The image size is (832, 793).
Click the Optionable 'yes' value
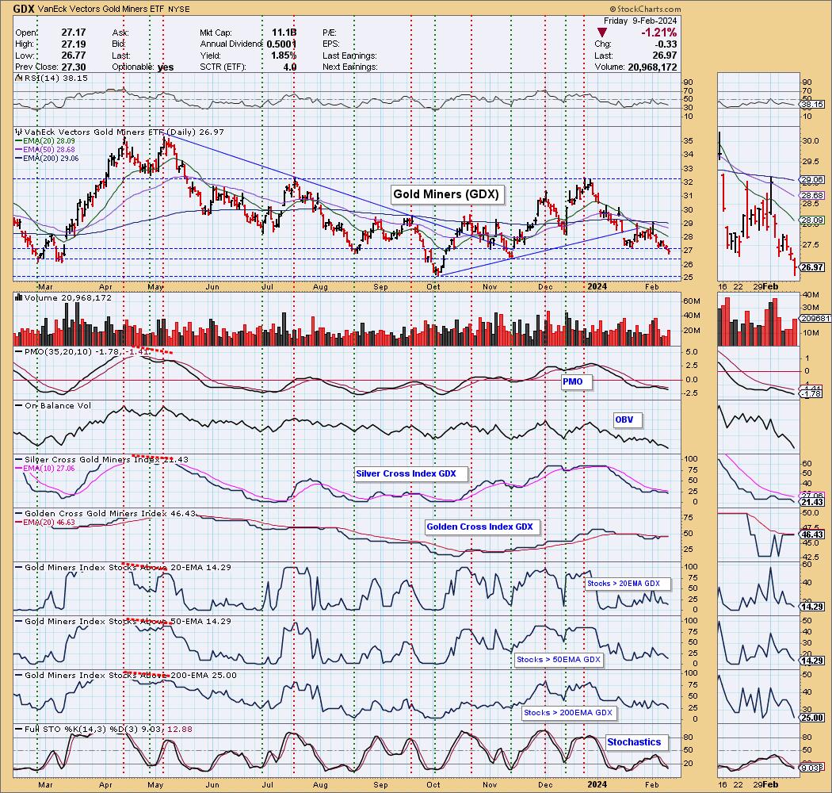point(165,67)
